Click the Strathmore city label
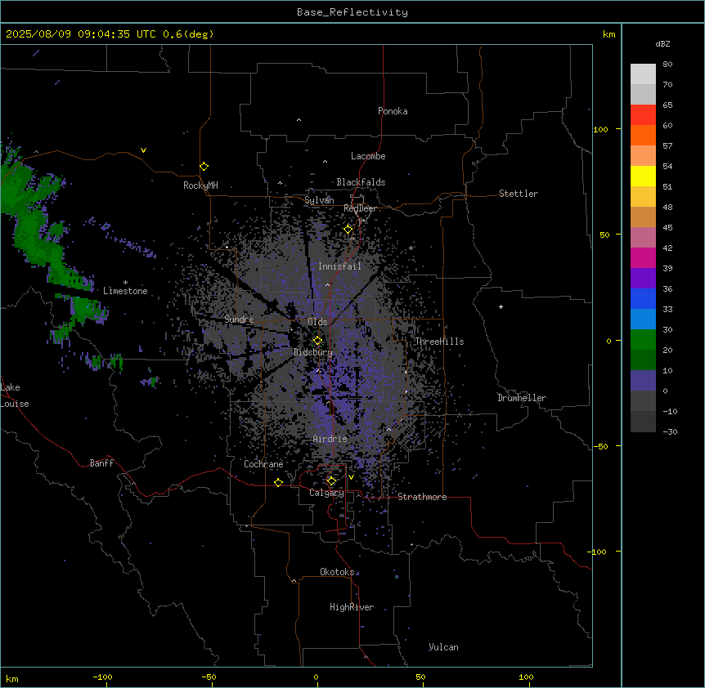The height and width of the screenshot is (688, 705). click(422, 497)
